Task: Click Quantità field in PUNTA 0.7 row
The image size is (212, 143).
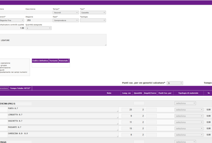Action: [139, 110]
